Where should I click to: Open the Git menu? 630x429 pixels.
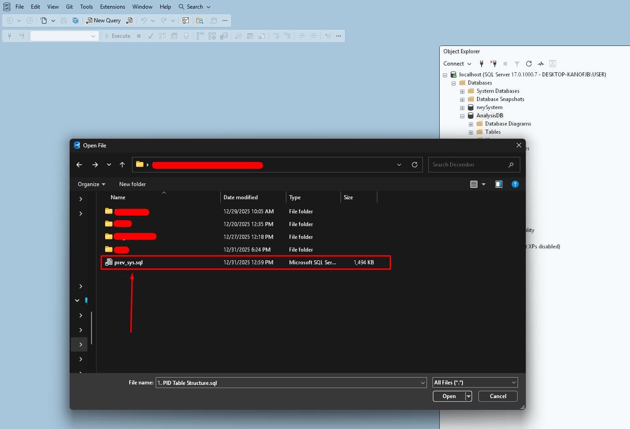[x=69, y=6]
